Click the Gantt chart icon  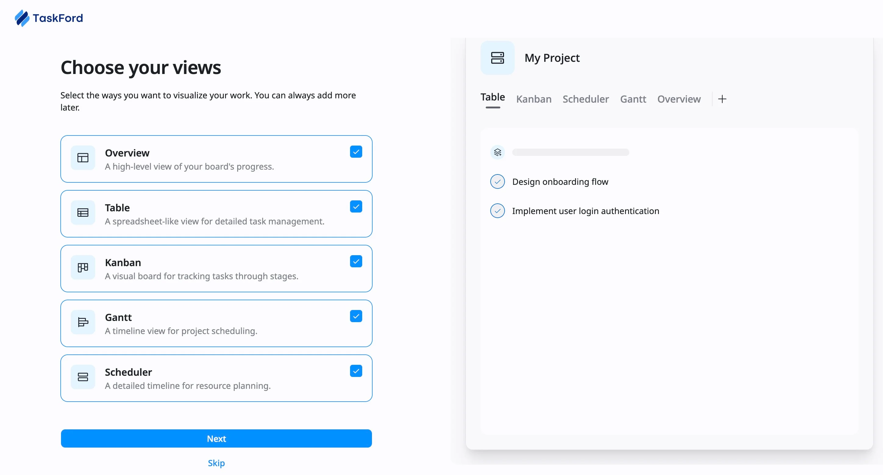click(83, 322)
